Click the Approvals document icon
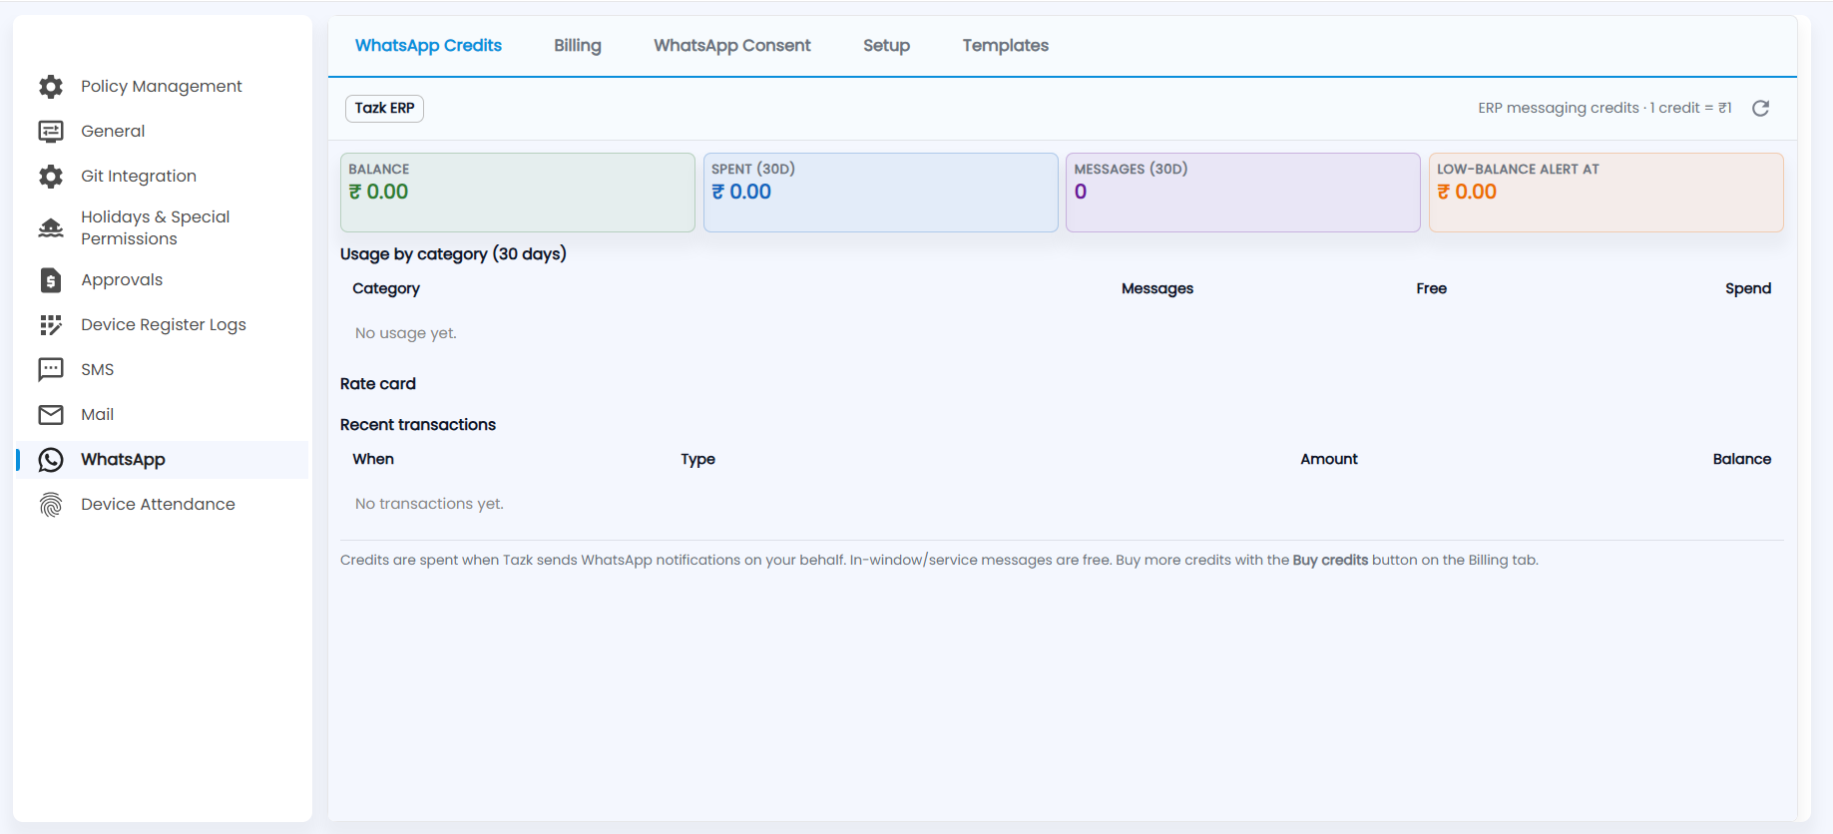Viewport: 1833px width, 834px height. click(x=51, y=280)
